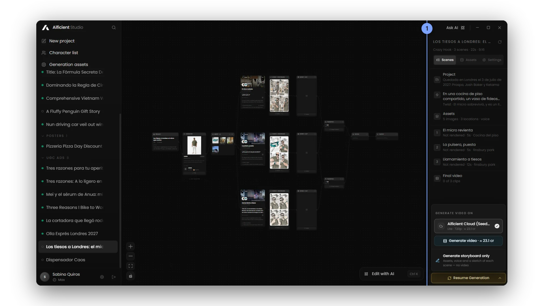
Task: Switch to the Assets tab
Action: point(468,60)
